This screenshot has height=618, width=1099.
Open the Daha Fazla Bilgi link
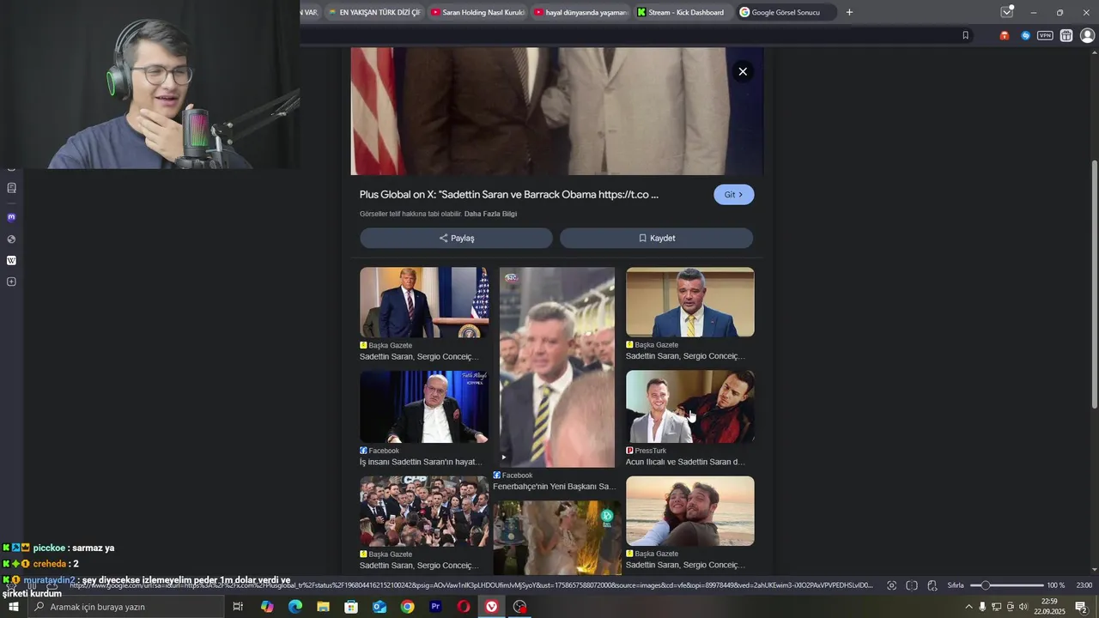(x=490, y=214)
